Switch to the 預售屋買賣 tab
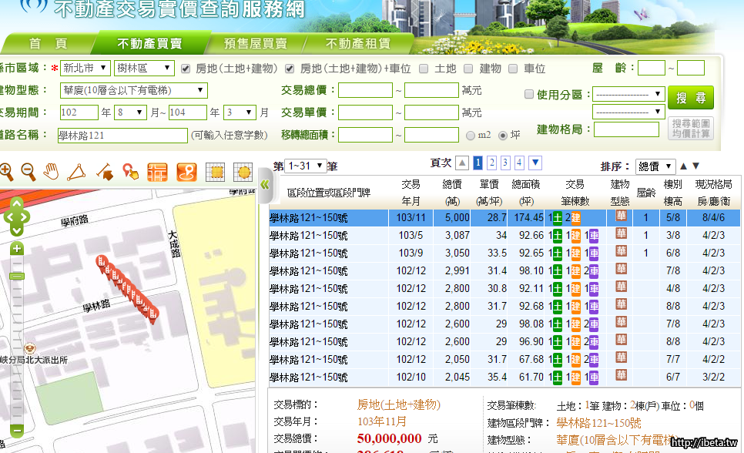744x453 pixels. pos(255,44)
